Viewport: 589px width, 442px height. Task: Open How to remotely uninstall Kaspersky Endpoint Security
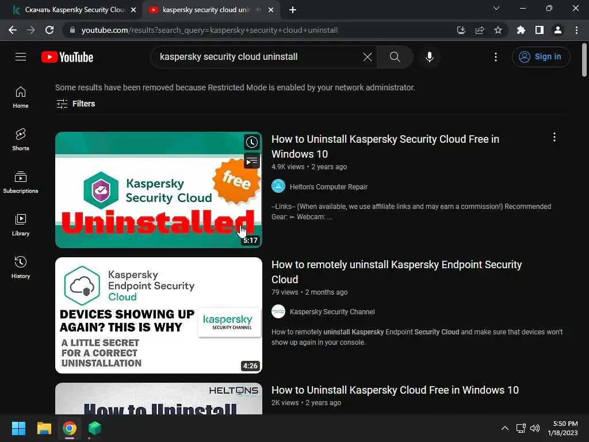coord(397,272)
